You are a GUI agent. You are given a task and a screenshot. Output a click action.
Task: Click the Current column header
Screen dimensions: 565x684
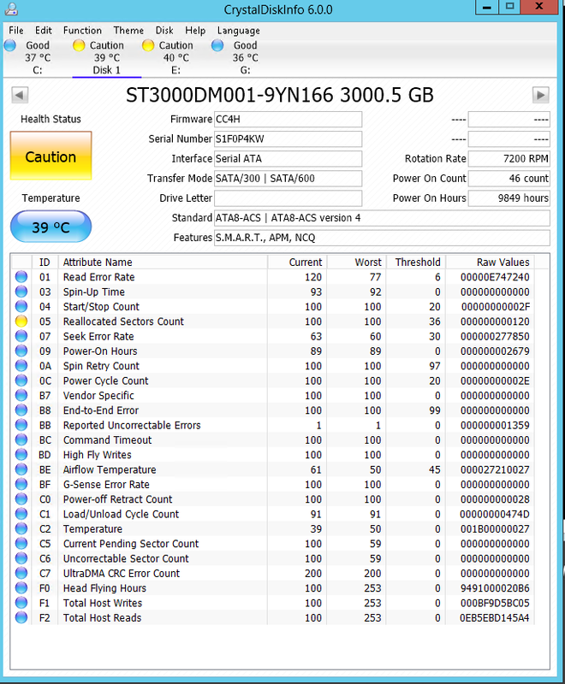(297, 262)
